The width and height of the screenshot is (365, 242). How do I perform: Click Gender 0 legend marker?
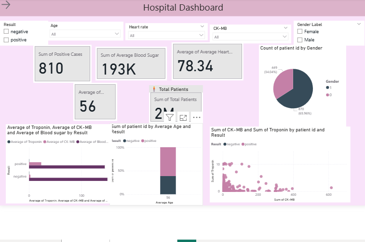(328, 95)
